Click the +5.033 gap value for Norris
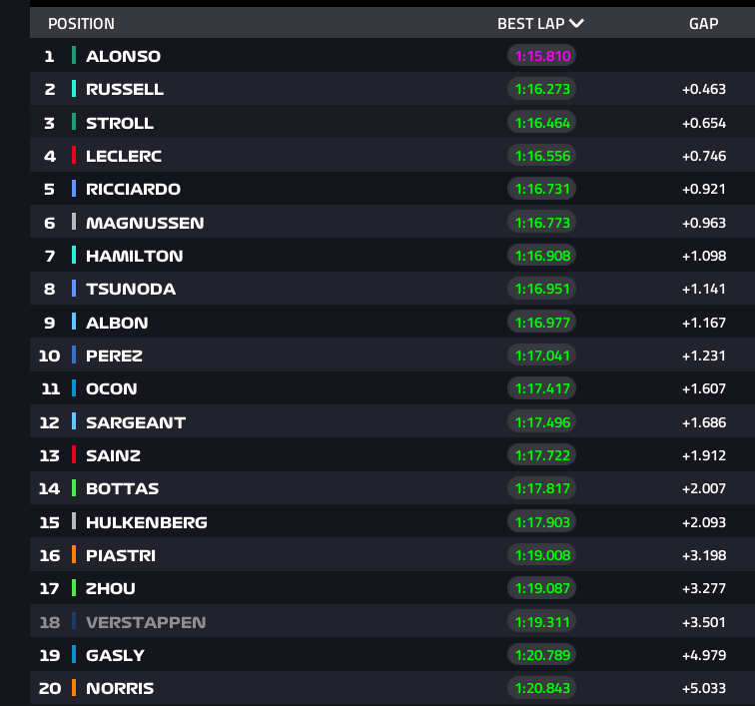 (703, 688)
